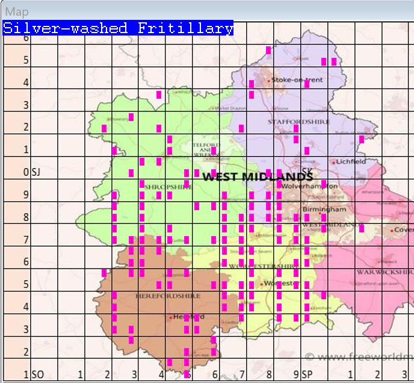Click the Stoke-on-Trent city label

pos(297,79)
